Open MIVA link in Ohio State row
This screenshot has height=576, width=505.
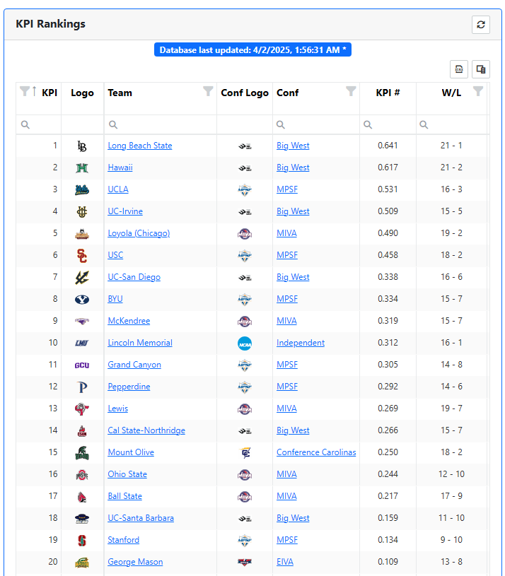pyautogui.click(x=286, y=474)
